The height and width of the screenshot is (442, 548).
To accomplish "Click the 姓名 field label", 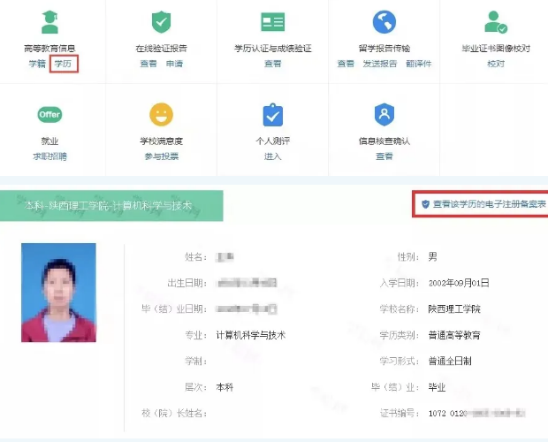I will point(195,257).
